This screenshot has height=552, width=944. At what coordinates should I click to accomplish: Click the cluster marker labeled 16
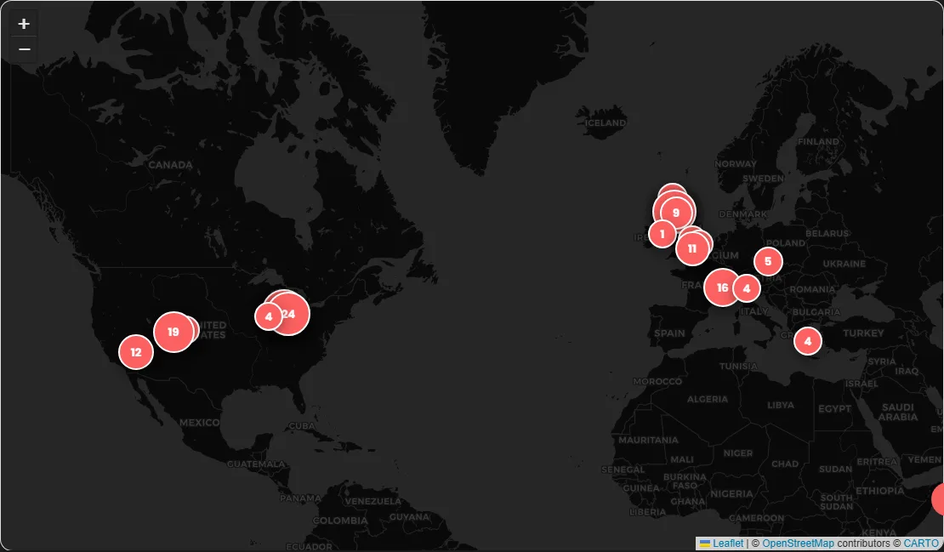pos(722,287)
